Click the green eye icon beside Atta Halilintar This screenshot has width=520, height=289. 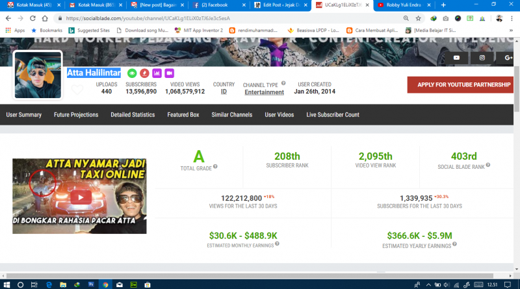(x=132, y=73)
